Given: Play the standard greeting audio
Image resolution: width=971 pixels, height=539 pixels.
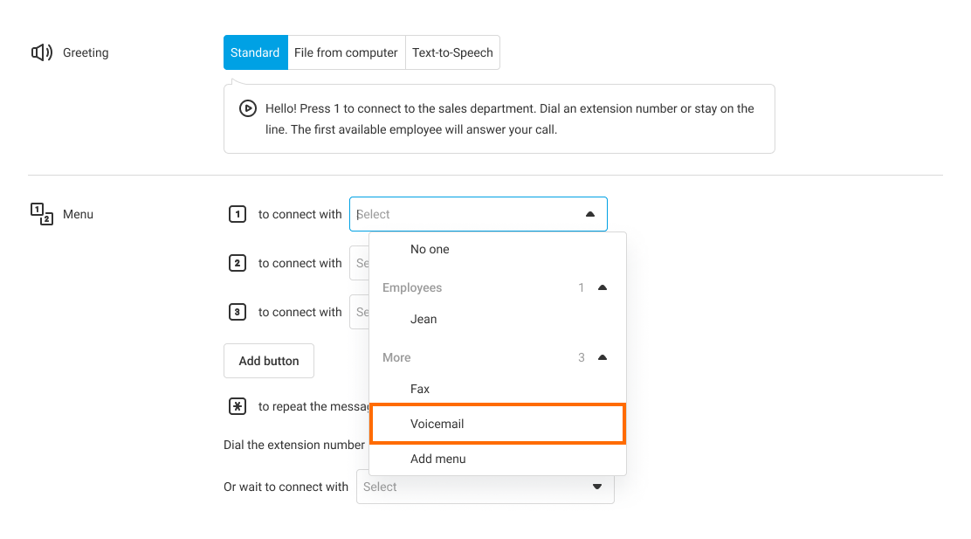Looking at the screenshot, I should click(248, 108).
